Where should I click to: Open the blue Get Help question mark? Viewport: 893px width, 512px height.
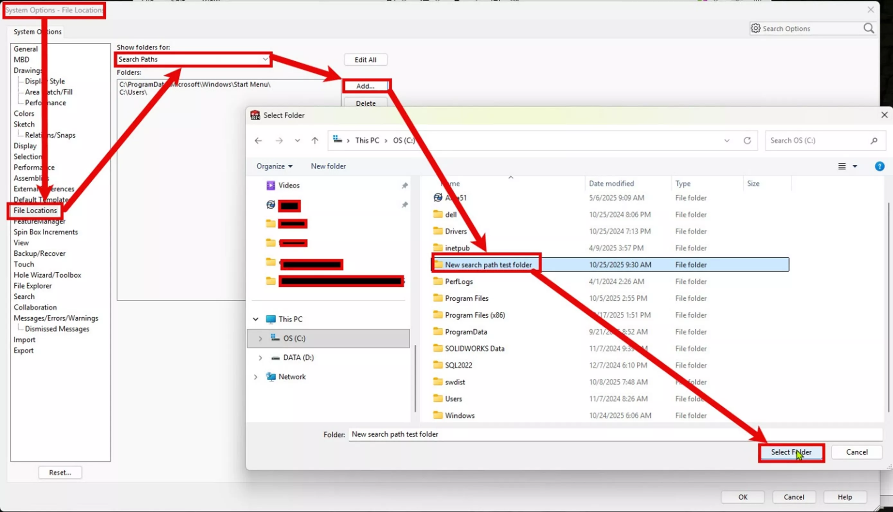click(879, 166)
